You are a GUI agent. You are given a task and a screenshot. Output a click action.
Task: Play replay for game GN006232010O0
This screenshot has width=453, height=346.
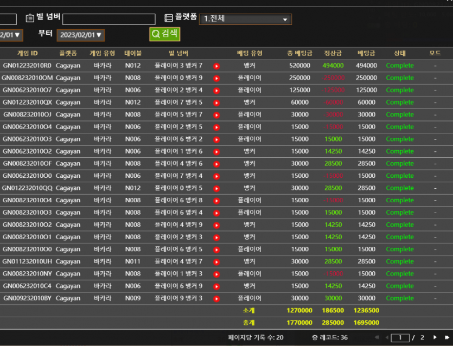pyautogui.click(x=216, y=176)
